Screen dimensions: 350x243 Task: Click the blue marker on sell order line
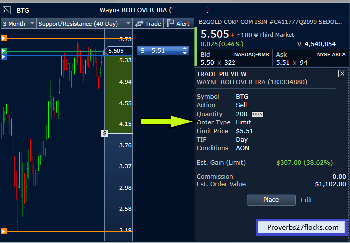pos(4,57)
